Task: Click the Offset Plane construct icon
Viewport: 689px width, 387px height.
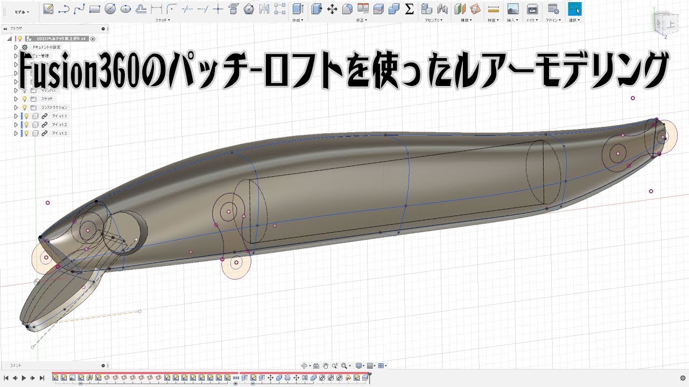Action: [x=460, y=9]
